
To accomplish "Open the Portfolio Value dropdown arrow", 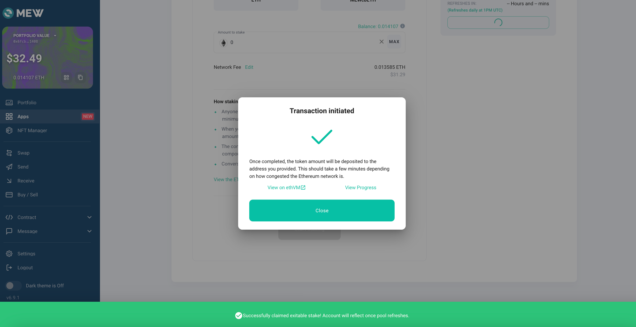I will 55,36.
